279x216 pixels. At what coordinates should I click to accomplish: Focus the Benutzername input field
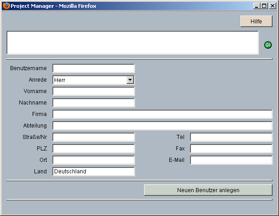[94, 68]
